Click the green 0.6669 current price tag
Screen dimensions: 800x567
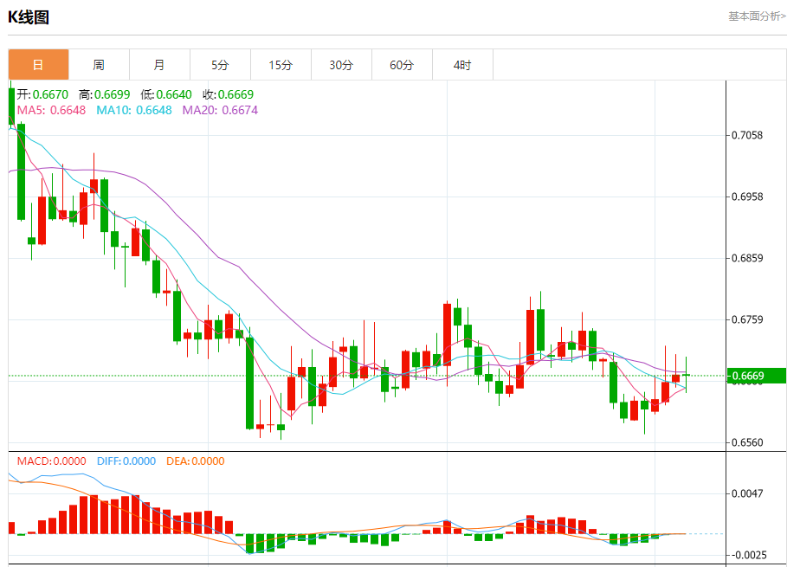coord(756,376)
